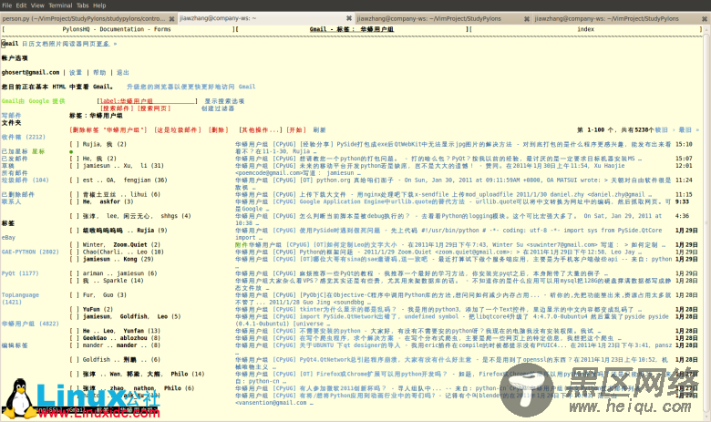The width and height of the screenshot is (711, 422).
Task: Click the 搜索邮件 search button
Action: 117,108
